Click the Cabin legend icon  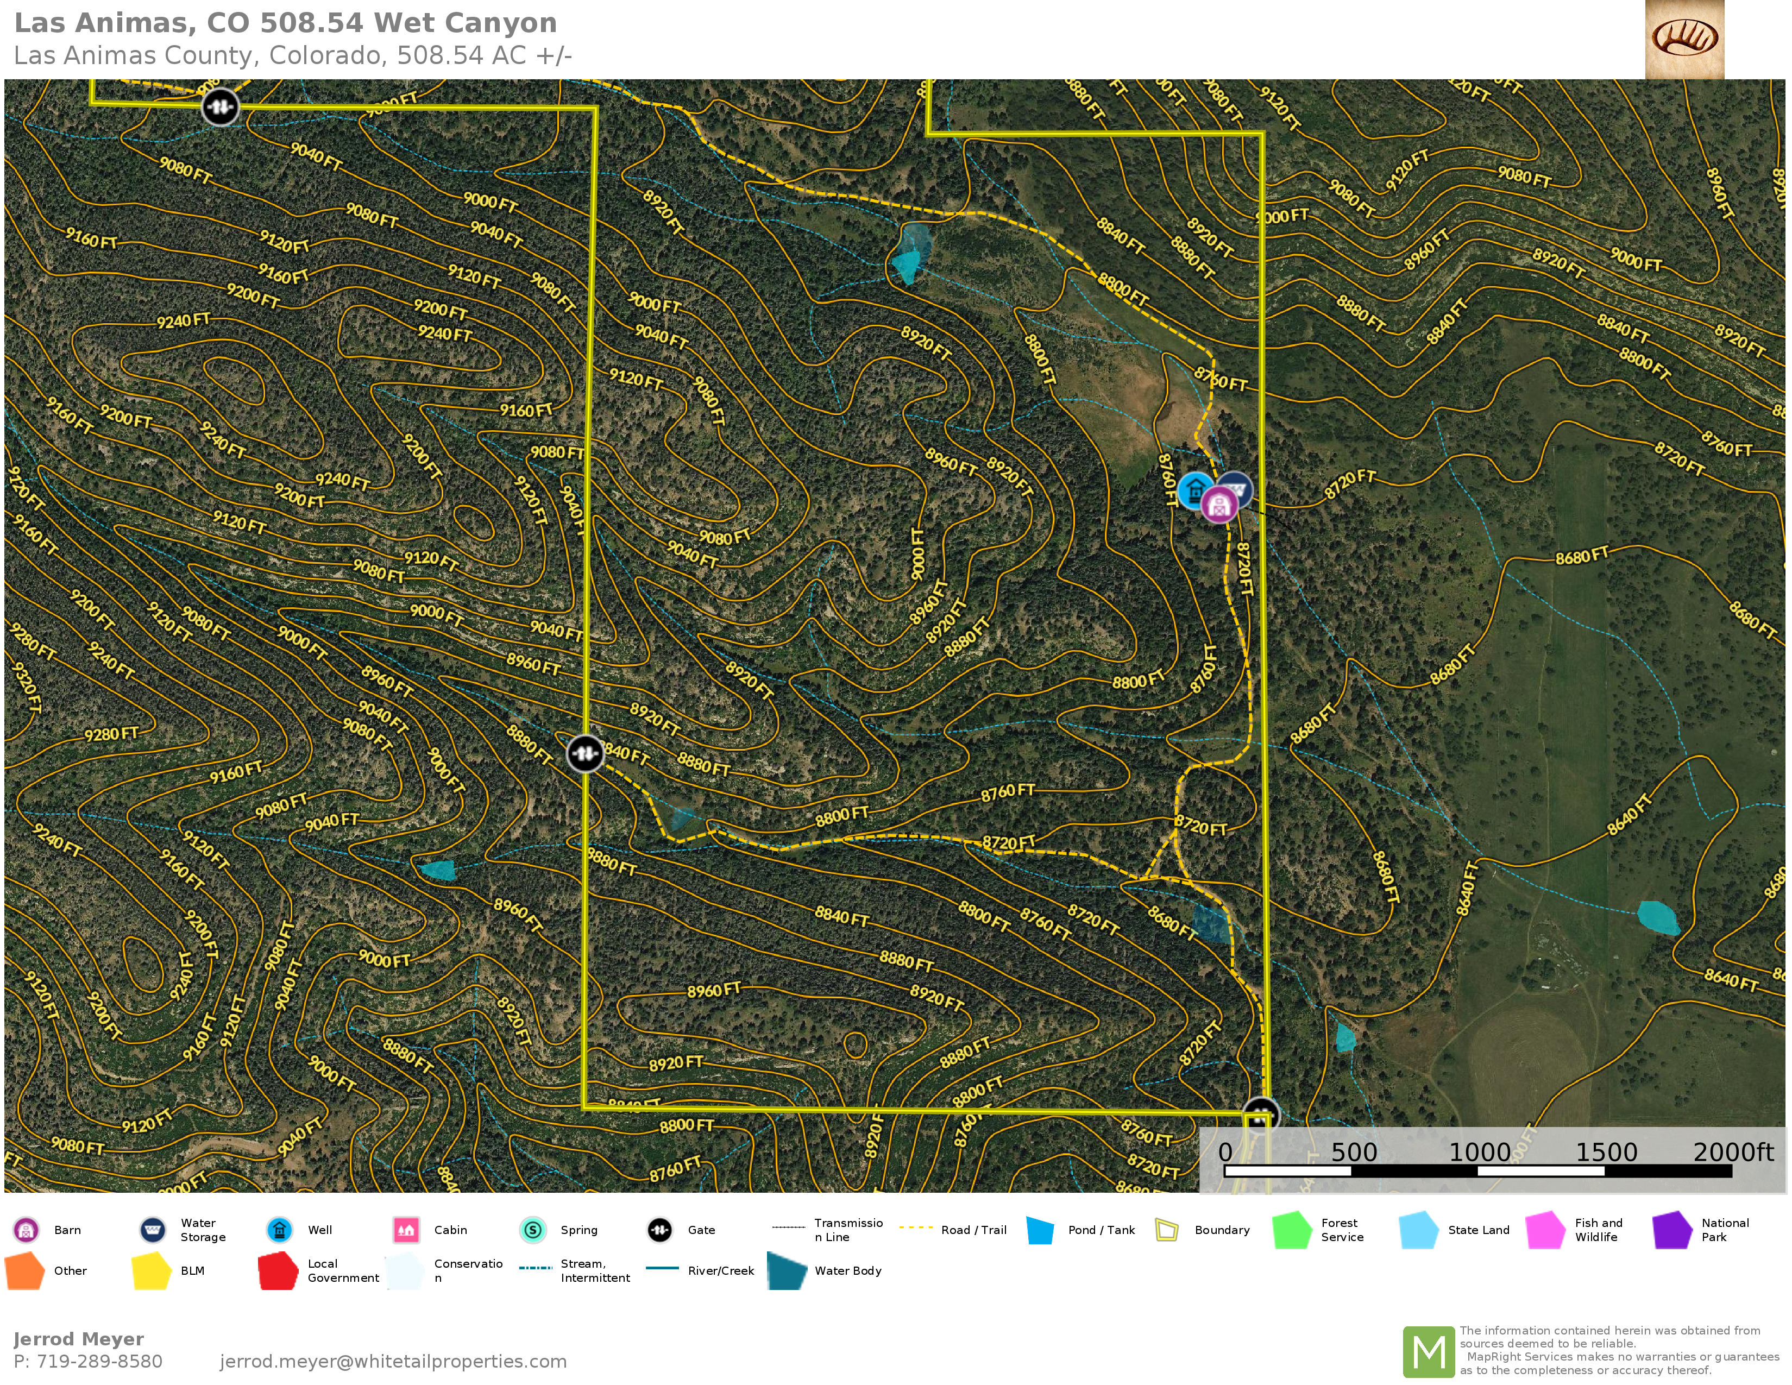click(x=406, y=1230)
